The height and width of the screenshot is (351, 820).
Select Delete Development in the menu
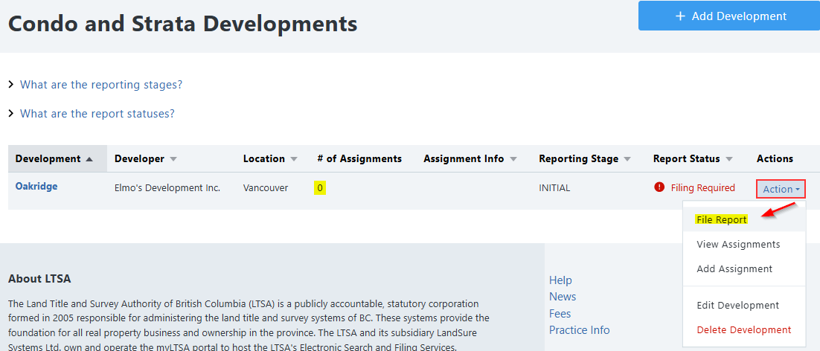click(743, 329)
